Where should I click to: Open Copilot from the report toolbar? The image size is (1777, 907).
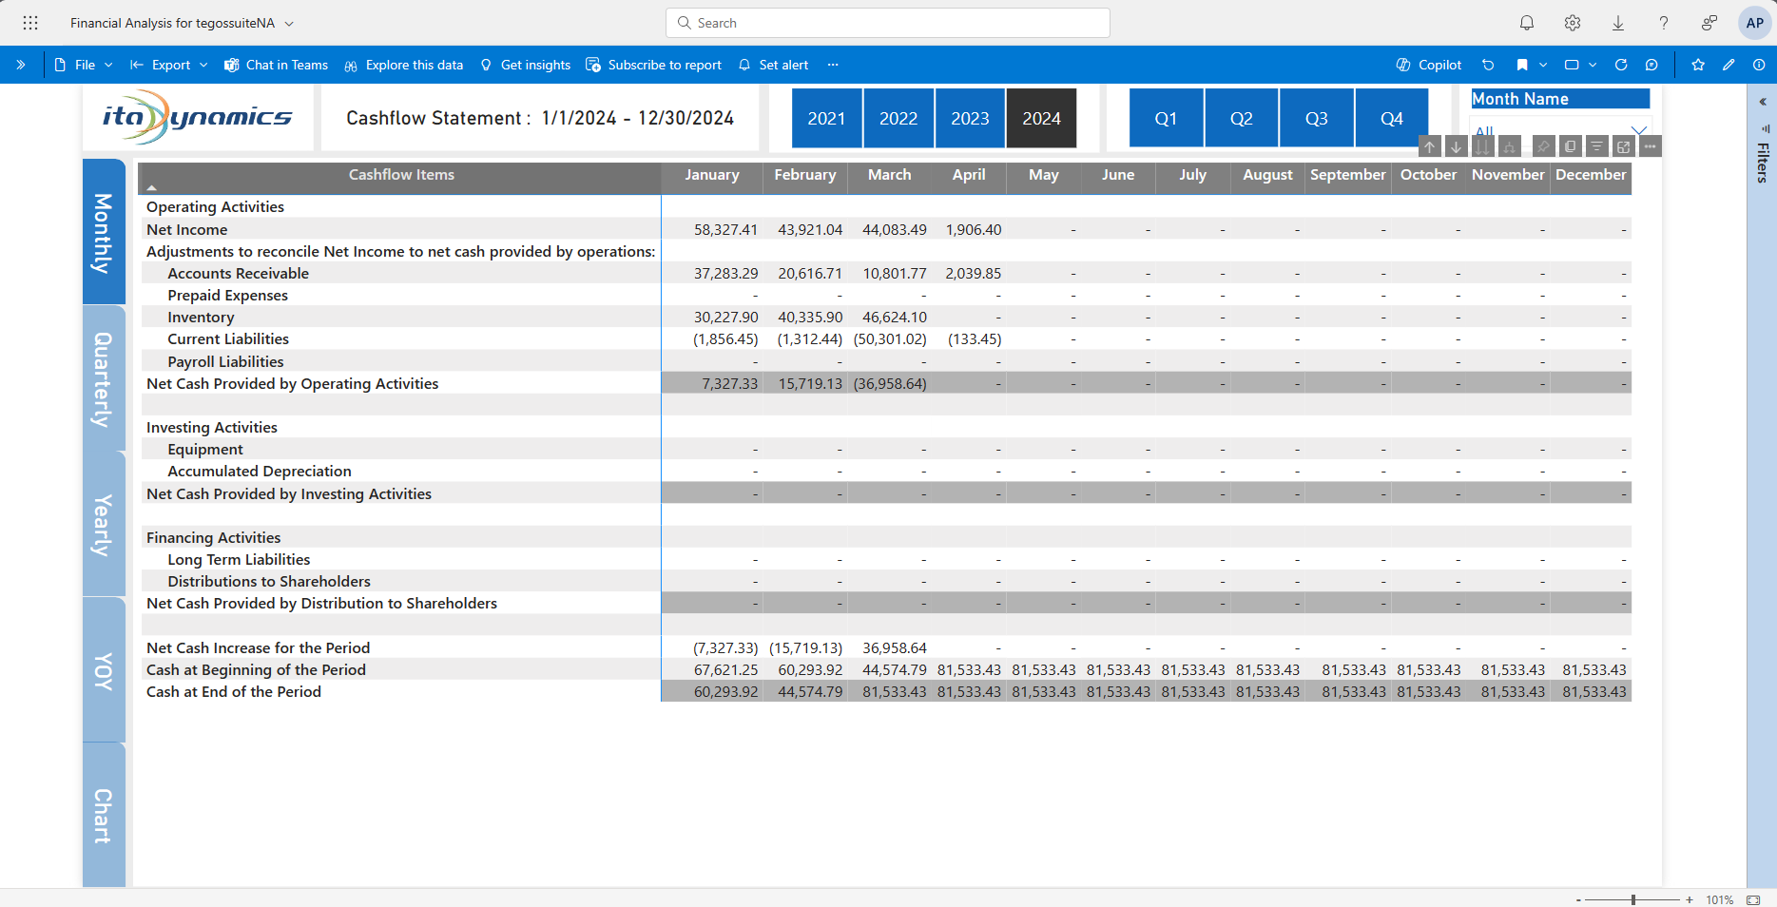pos(1428,65)
